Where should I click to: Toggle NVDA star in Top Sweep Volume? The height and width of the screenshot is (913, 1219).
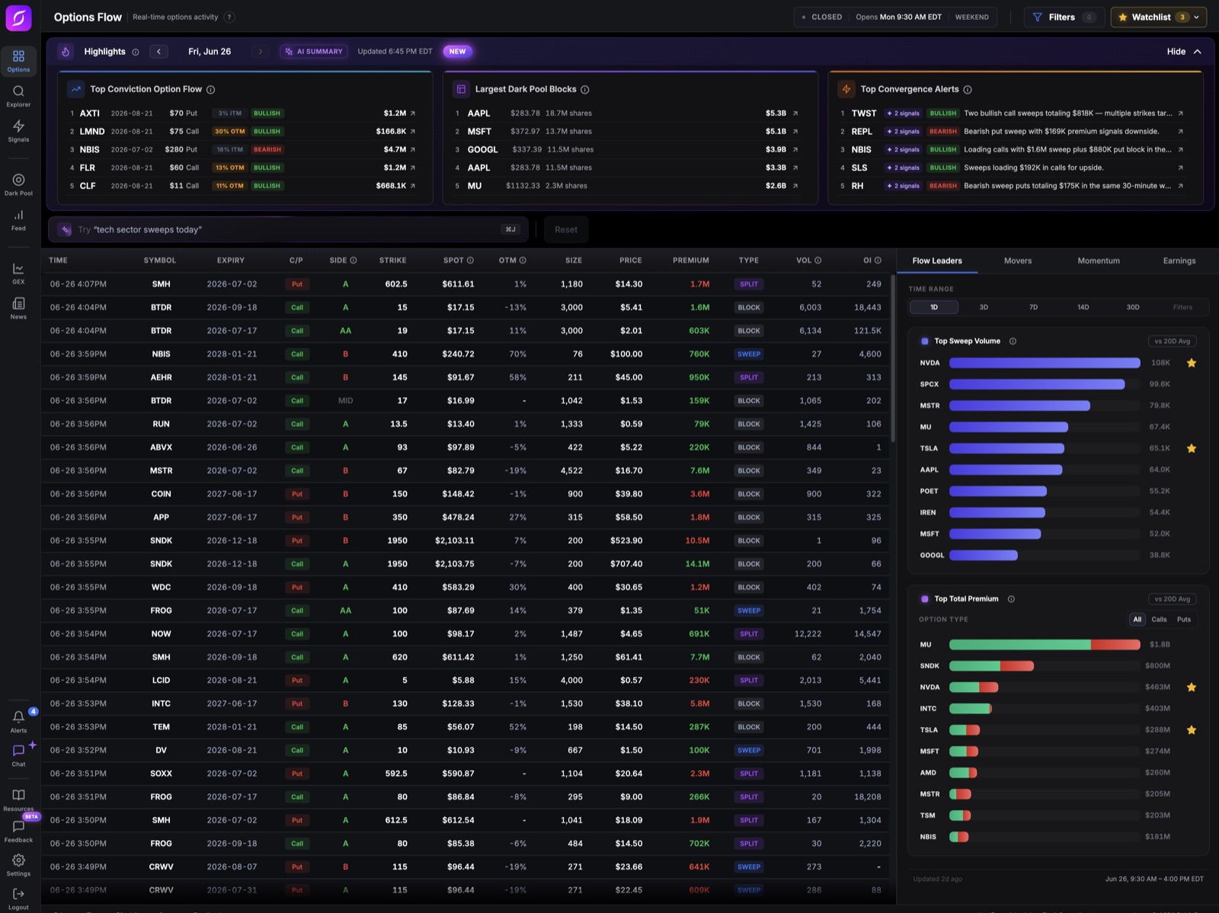tap(1192, 363)
